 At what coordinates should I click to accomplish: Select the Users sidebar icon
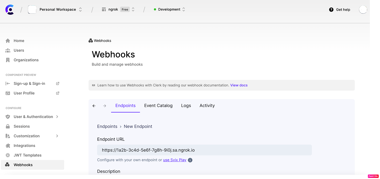8,50
